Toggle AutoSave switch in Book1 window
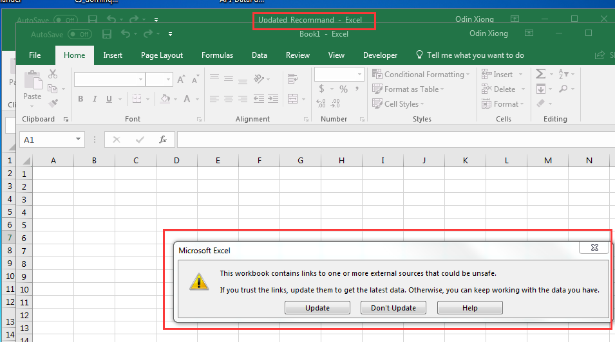This screenshot has width=615, height=342. pyautogui.click(x=80, y=35)
